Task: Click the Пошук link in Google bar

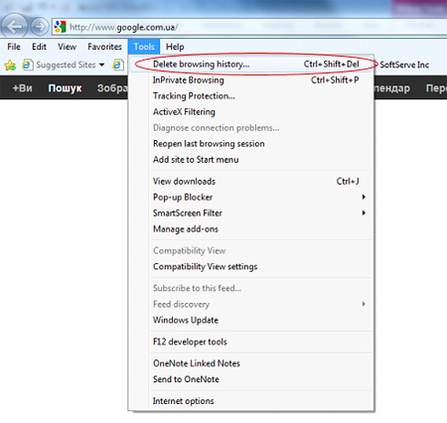Action: coord(65,88)
